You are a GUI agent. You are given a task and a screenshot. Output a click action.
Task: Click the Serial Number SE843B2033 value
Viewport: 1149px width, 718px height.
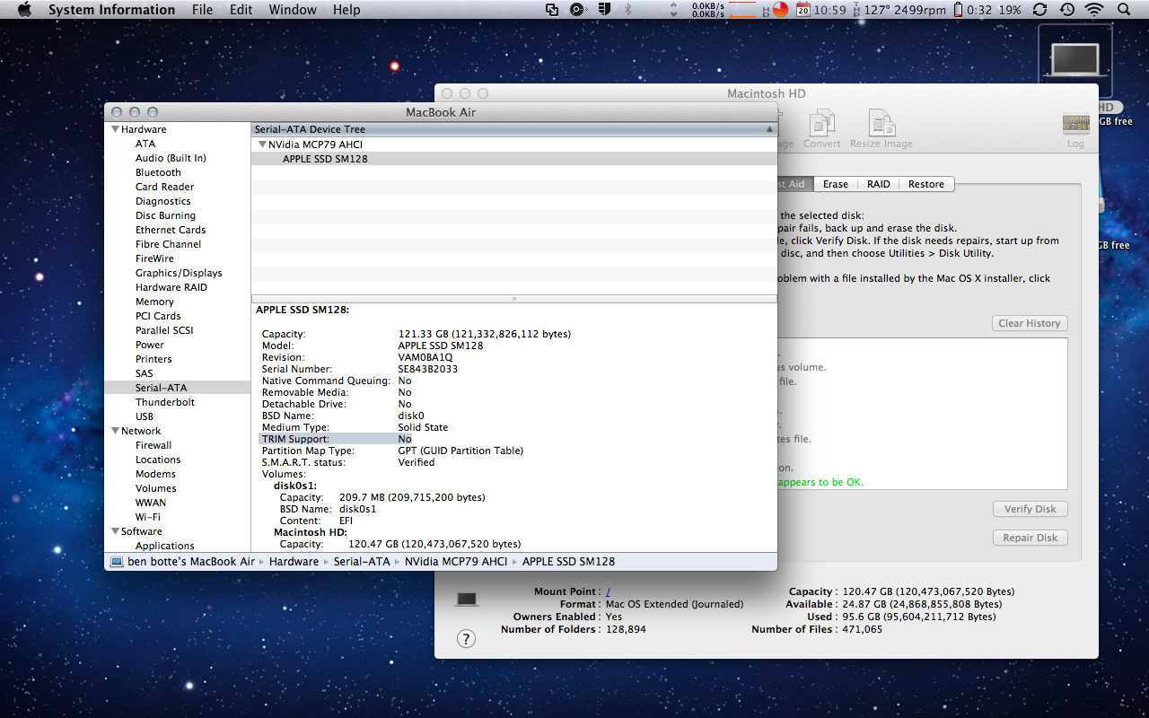tap(428, 369)
